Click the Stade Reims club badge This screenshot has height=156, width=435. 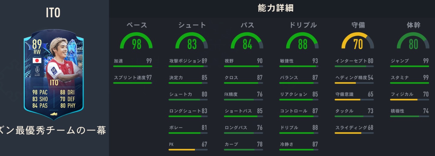pyautogui.click(x=37, y=71)
